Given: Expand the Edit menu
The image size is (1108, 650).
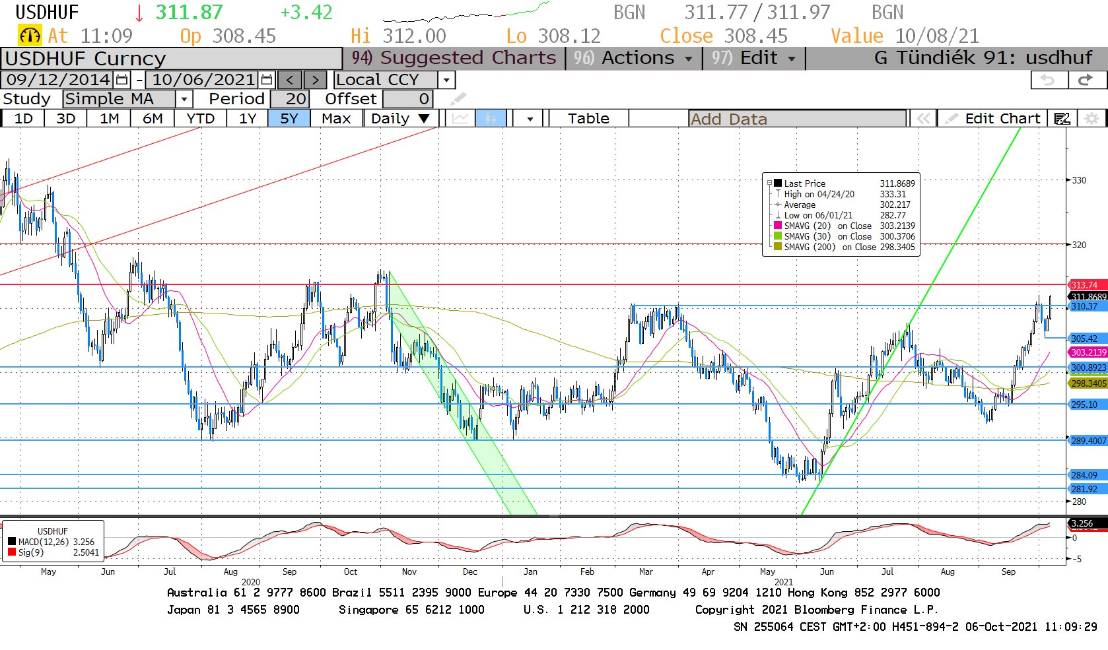Looking at the screenshot, I should pos(753,58).
